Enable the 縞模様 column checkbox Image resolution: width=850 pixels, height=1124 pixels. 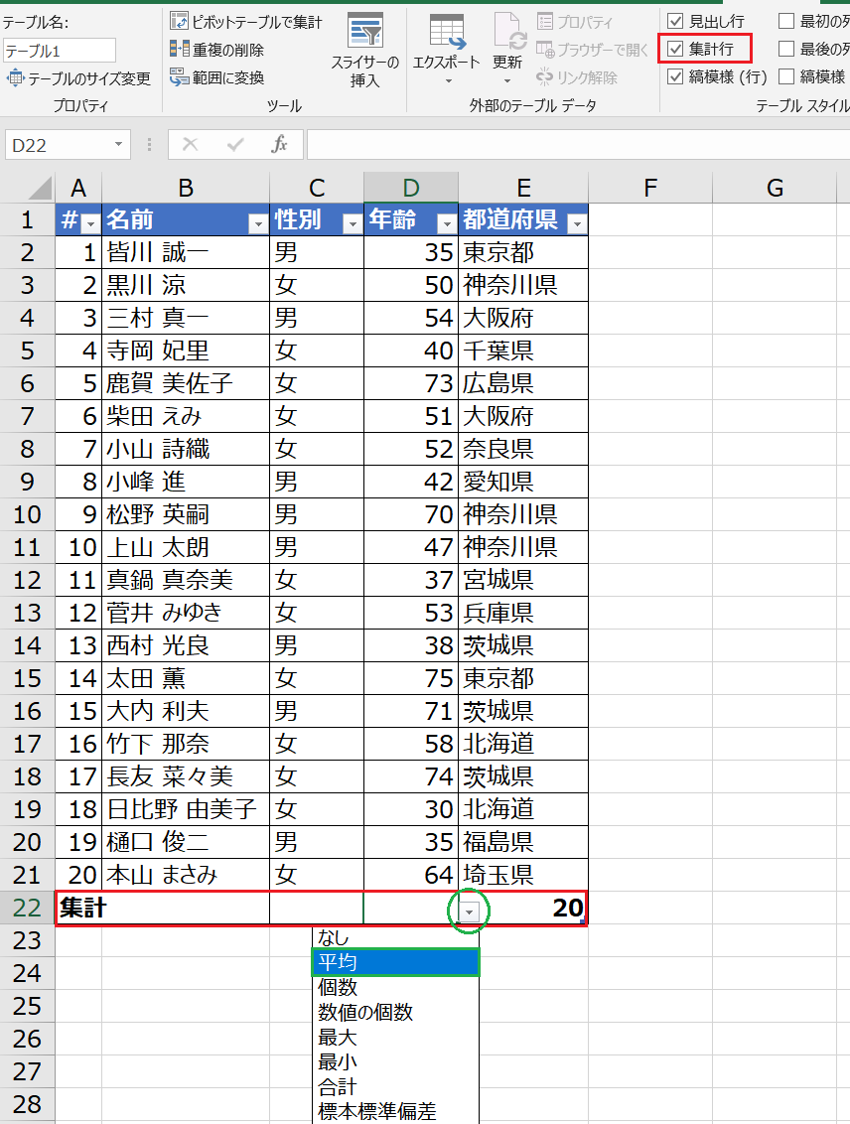tap(786, 76)
